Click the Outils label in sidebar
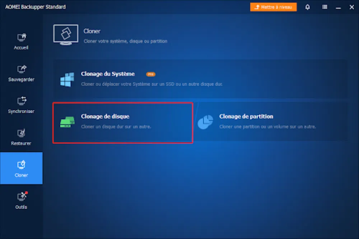The width and height of the screenshot is (359, 239). click(21, 207)
